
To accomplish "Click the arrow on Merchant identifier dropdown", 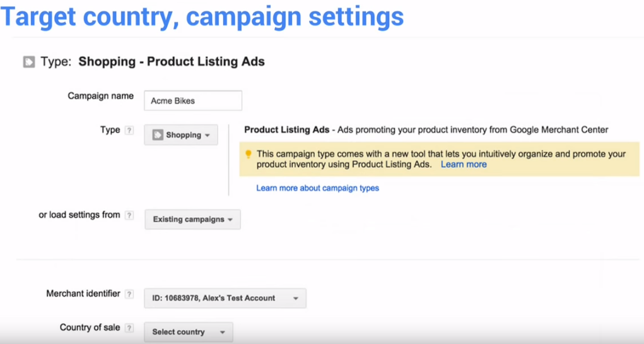I will pyautogui.click(x=296, y=299).
